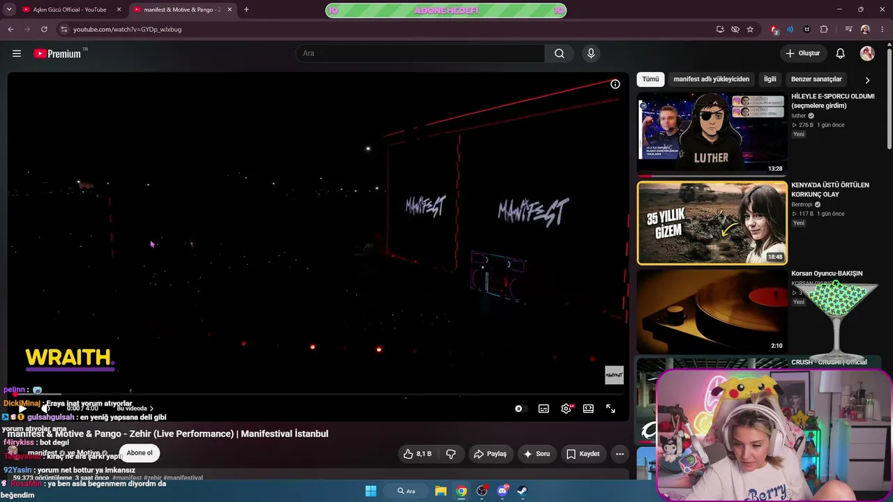This screenshot has width=893, height=502.
Task: Click the search magnifier button
Action: click(560, 54)
